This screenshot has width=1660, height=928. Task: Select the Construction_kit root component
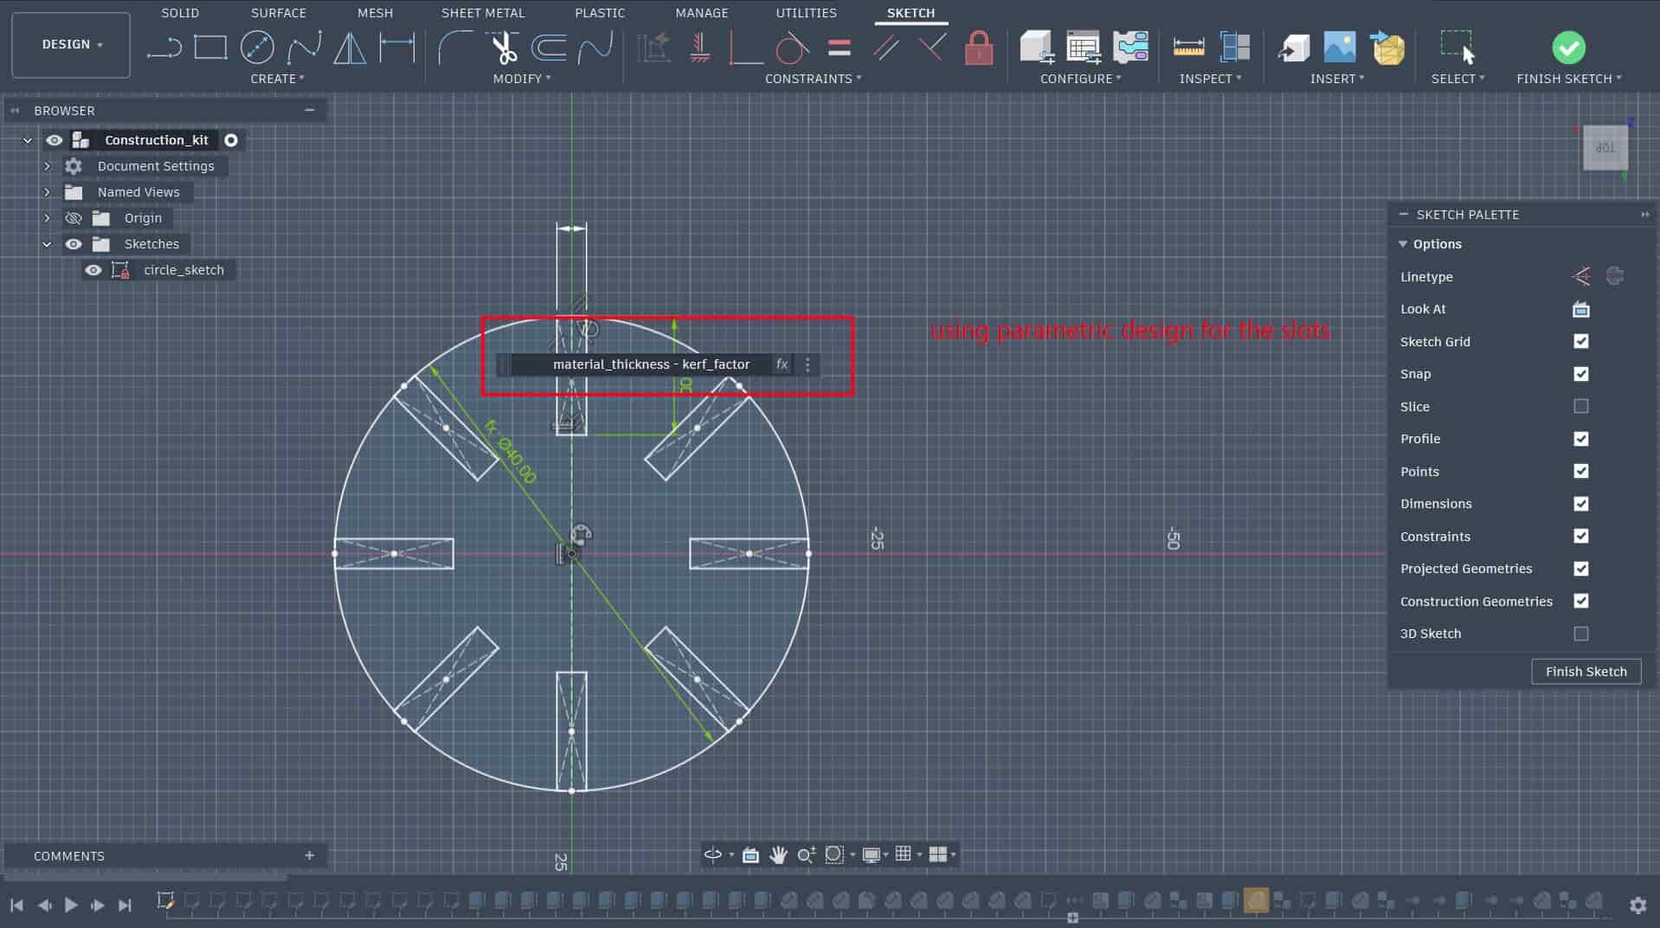point(156,140)
